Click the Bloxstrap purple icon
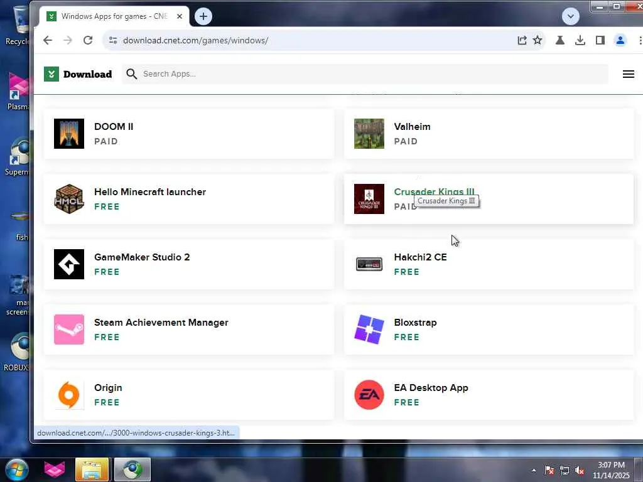 pyautogui.click(x=369, y=329)
